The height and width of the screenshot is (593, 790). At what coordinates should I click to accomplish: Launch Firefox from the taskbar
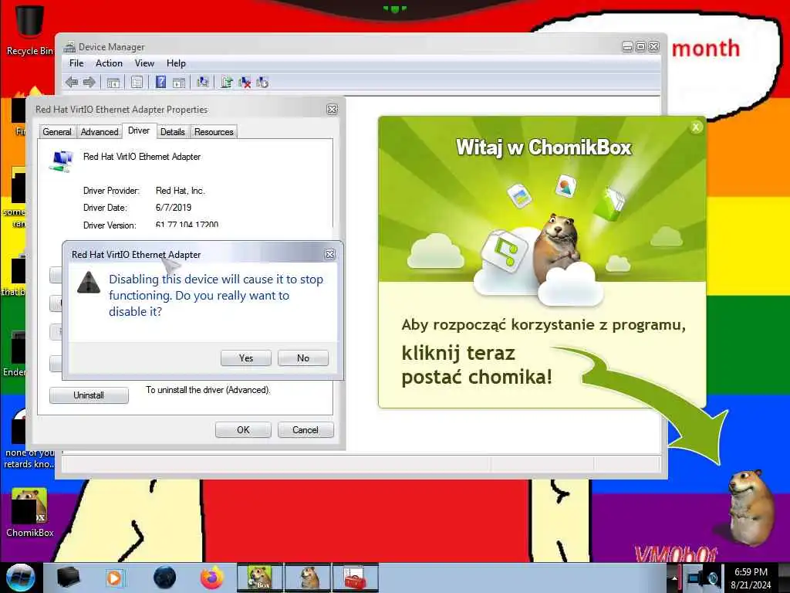[x=212, y=578]
